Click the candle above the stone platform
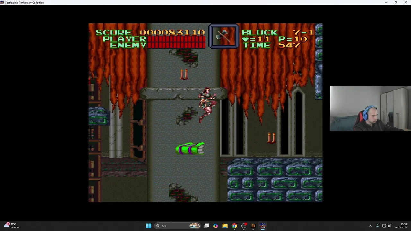The image size is (411, 231). coord(184,74)
